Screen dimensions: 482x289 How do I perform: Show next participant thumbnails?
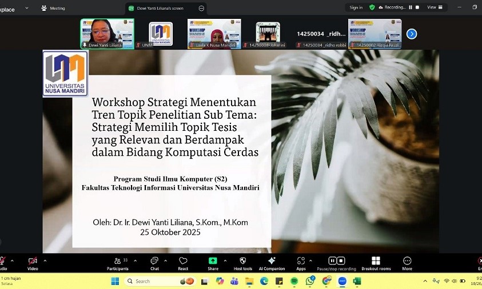coord(412,34)
